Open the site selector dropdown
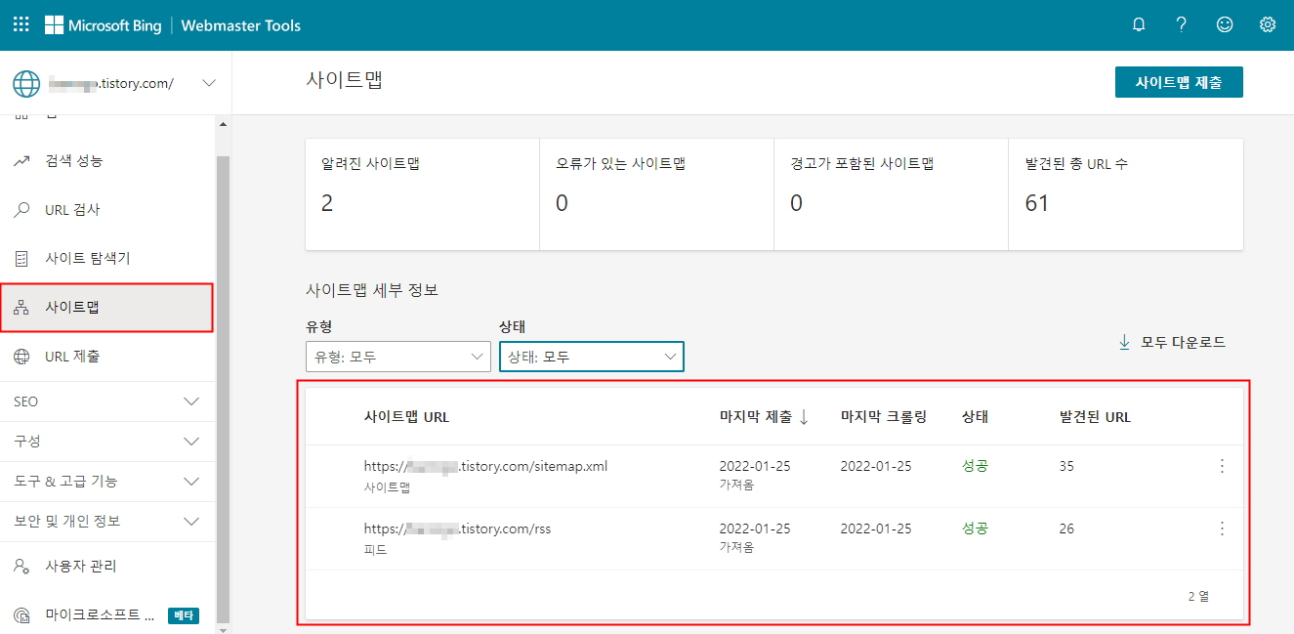Image resolution: width=1294 pixels, height=634 pixels. click(208, 83)
